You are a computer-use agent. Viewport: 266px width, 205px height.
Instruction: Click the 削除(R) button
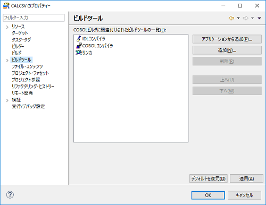(x=227, y=61)
